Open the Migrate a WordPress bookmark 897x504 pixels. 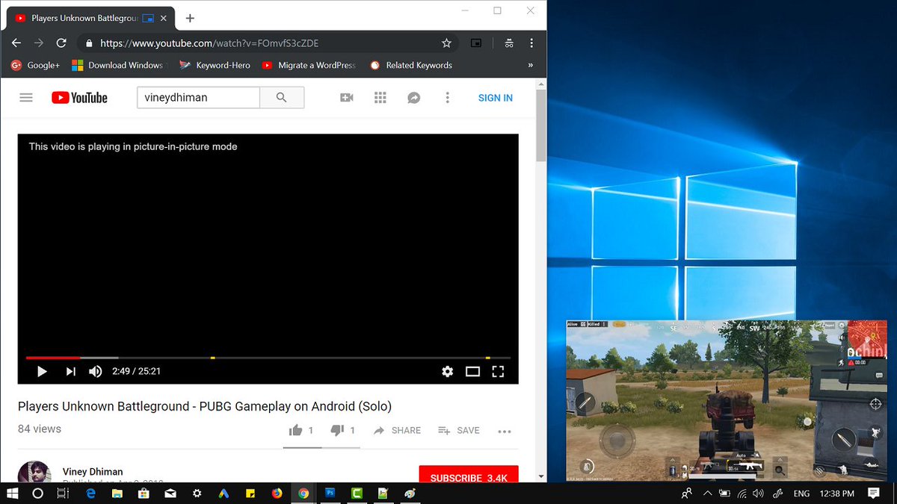[309, 65]
